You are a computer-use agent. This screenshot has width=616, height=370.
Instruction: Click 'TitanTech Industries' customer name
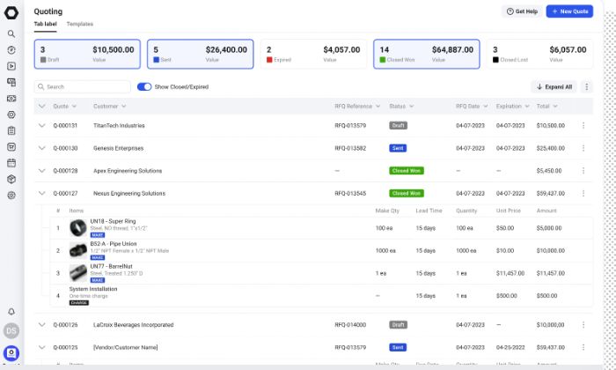point(119,125)
